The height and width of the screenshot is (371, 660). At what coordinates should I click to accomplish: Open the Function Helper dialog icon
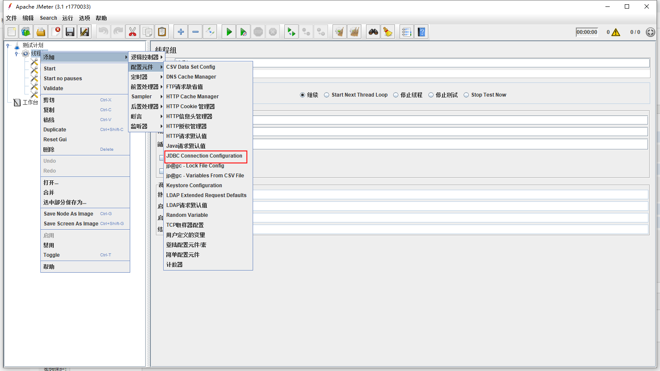407,32
